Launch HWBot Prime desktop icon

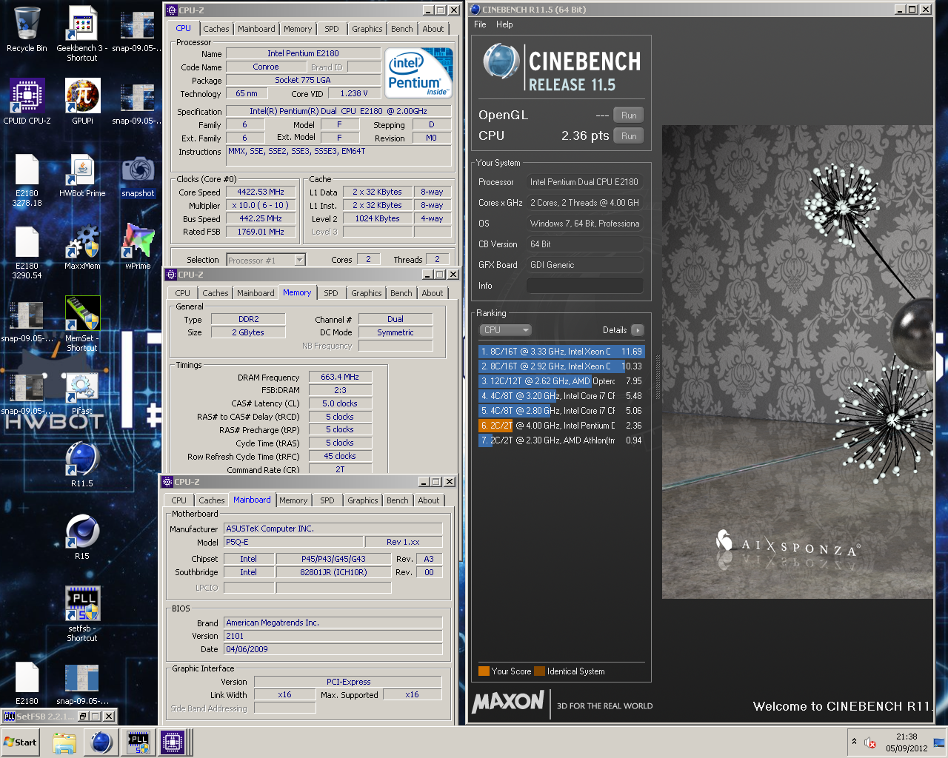82,176
